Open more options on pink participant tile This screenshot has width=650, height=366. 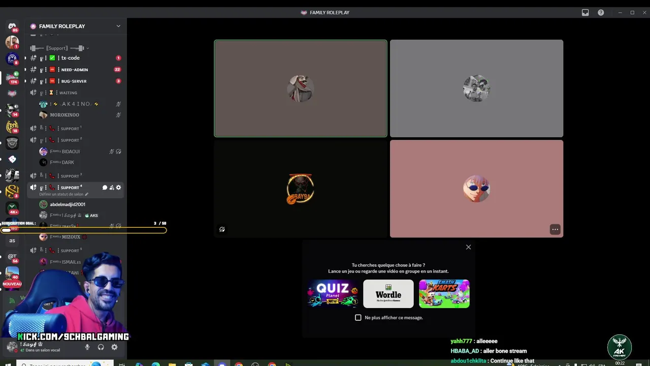[x=555, y=229]
